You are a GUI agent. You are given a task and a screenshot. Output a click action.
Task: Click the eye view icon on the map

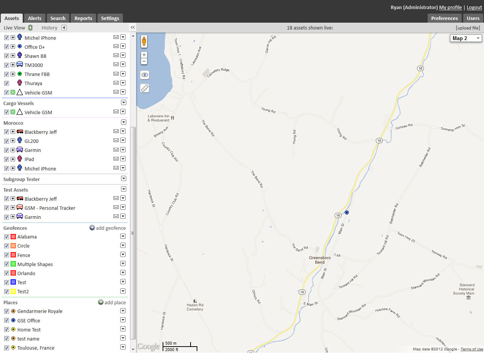pyautogui.click(x=144, y=74)
